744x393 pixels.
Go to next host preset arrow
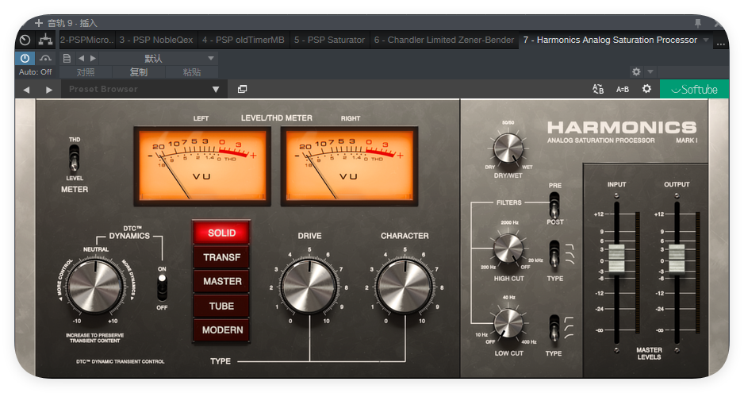pyautogui.click(x=93, y=58)
